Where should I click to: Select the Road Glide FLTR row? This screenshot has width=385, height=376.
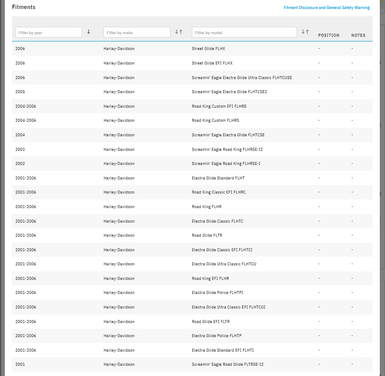(x=207, y=235)
